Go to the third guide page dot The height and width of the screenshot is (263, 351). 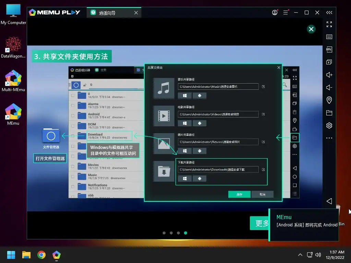(178, 233)
